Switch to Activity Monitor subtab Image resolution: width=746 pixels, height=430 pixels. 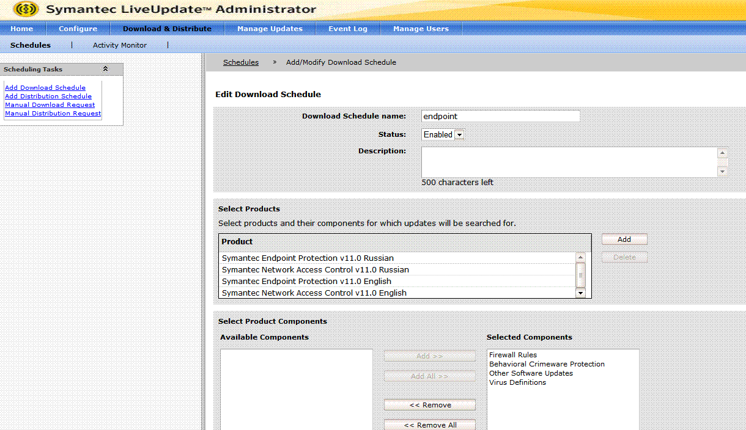(x=120, y=45)
